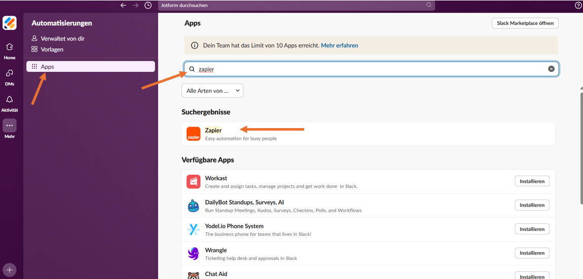Go back with the left arrow
The width and height of the screenshot is (583, 279).
click(x=123, y=5)
